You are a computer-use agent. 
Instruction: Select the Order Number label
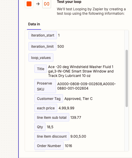click(x=49, y=146)
